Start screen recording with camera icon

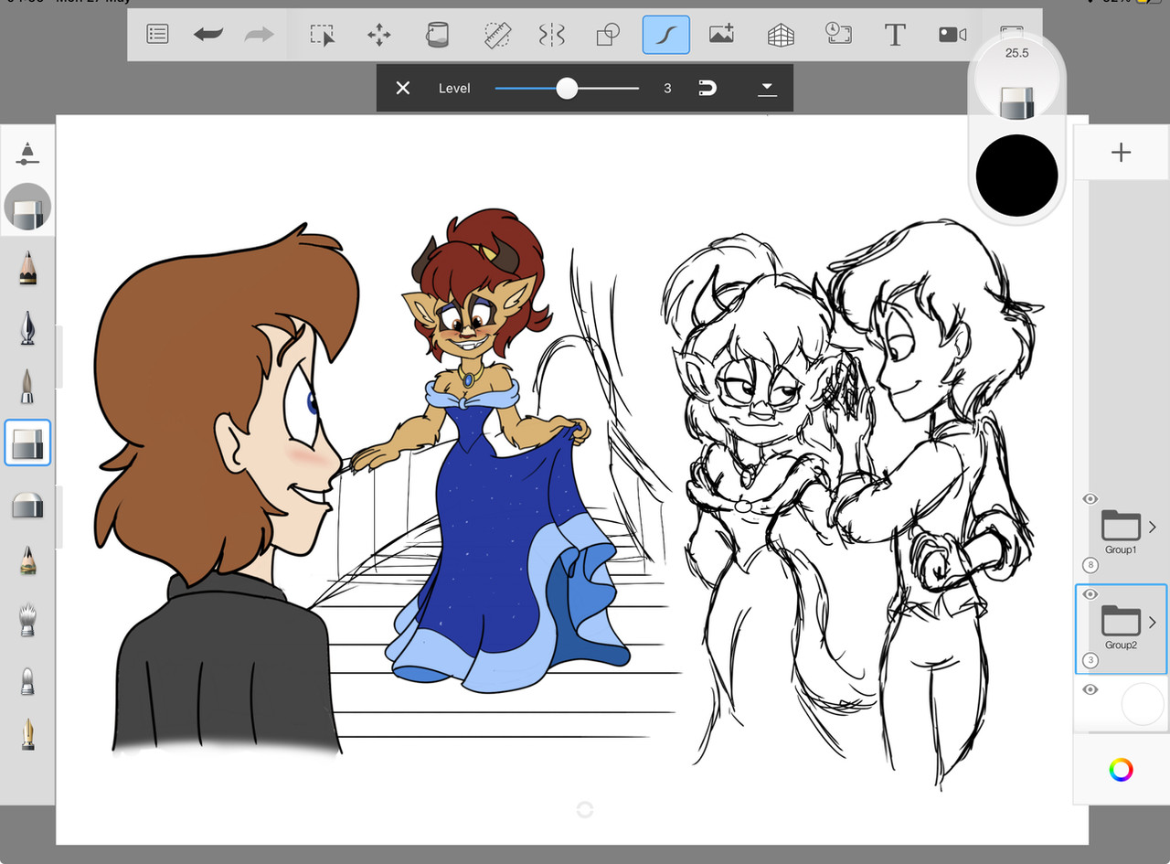[952, 35]
